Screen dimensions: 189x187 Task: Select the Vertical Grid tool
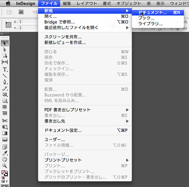click(5, 113)
